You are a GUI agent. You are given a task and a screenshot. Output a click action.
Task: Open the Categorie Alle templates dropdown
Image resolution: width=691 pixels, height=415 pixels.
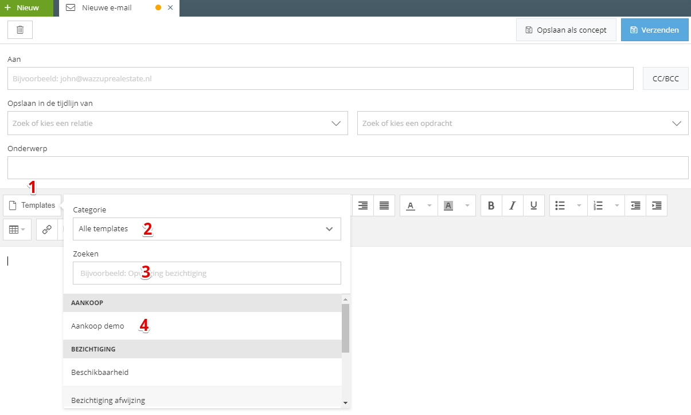(207, 228)
